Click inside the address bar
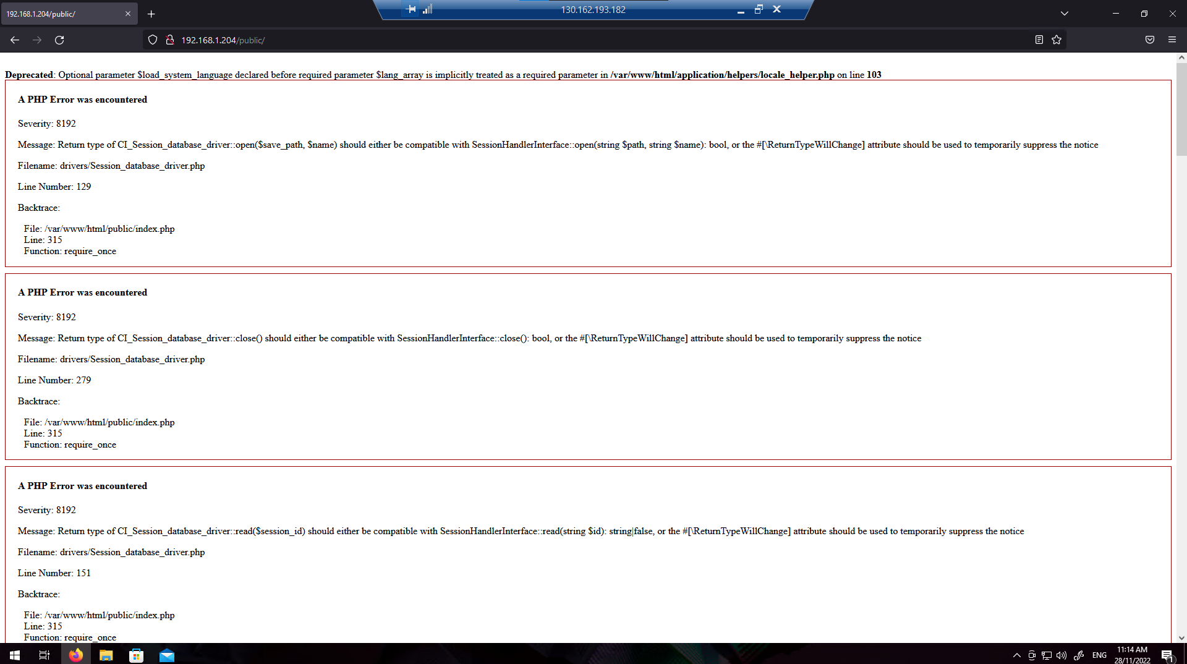Viewport: 1187px width, 664px height. click(371, 40)
